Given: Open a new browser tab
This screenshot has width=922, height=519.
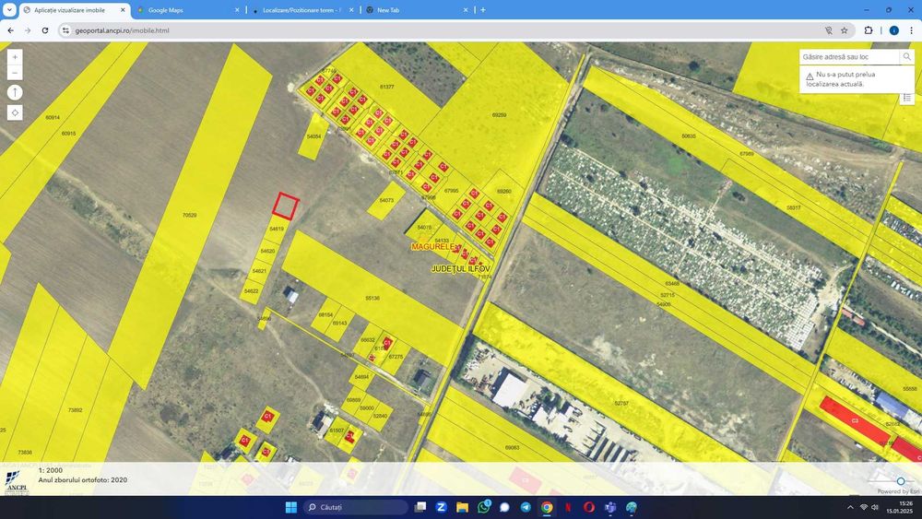Looking at the screenshot, I should pos(483,10).
